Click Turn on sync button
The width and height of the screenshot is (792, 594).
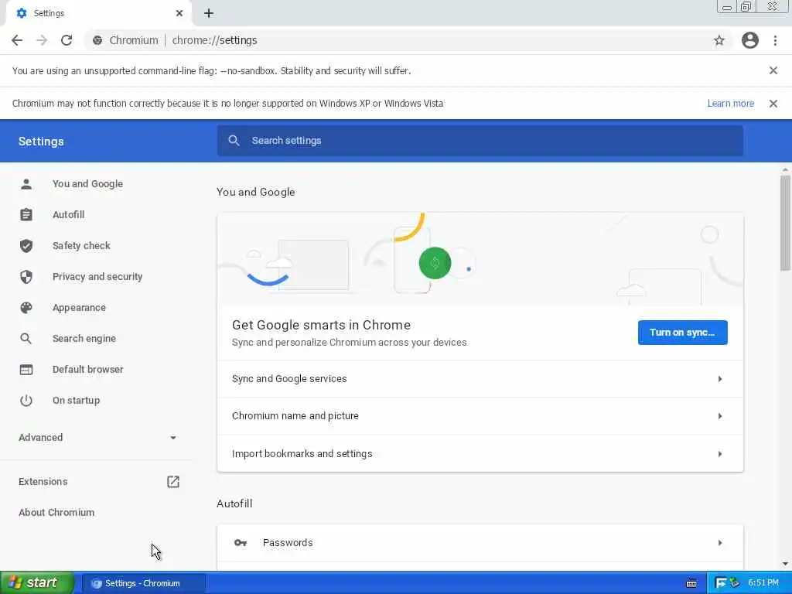pos(682,333)
